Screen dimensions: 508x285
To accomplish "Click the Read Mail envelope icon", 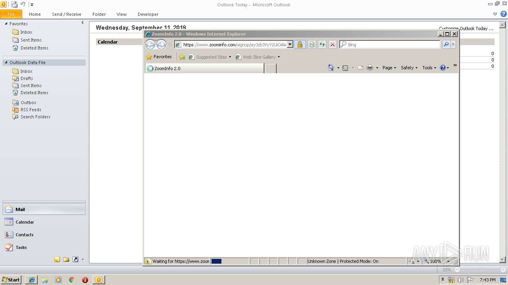I will 360,68.
